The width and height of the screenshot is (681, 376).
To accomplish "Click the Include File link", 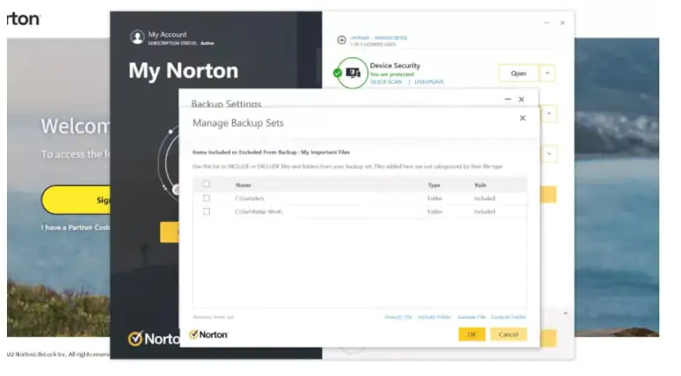I will [398, 317].
